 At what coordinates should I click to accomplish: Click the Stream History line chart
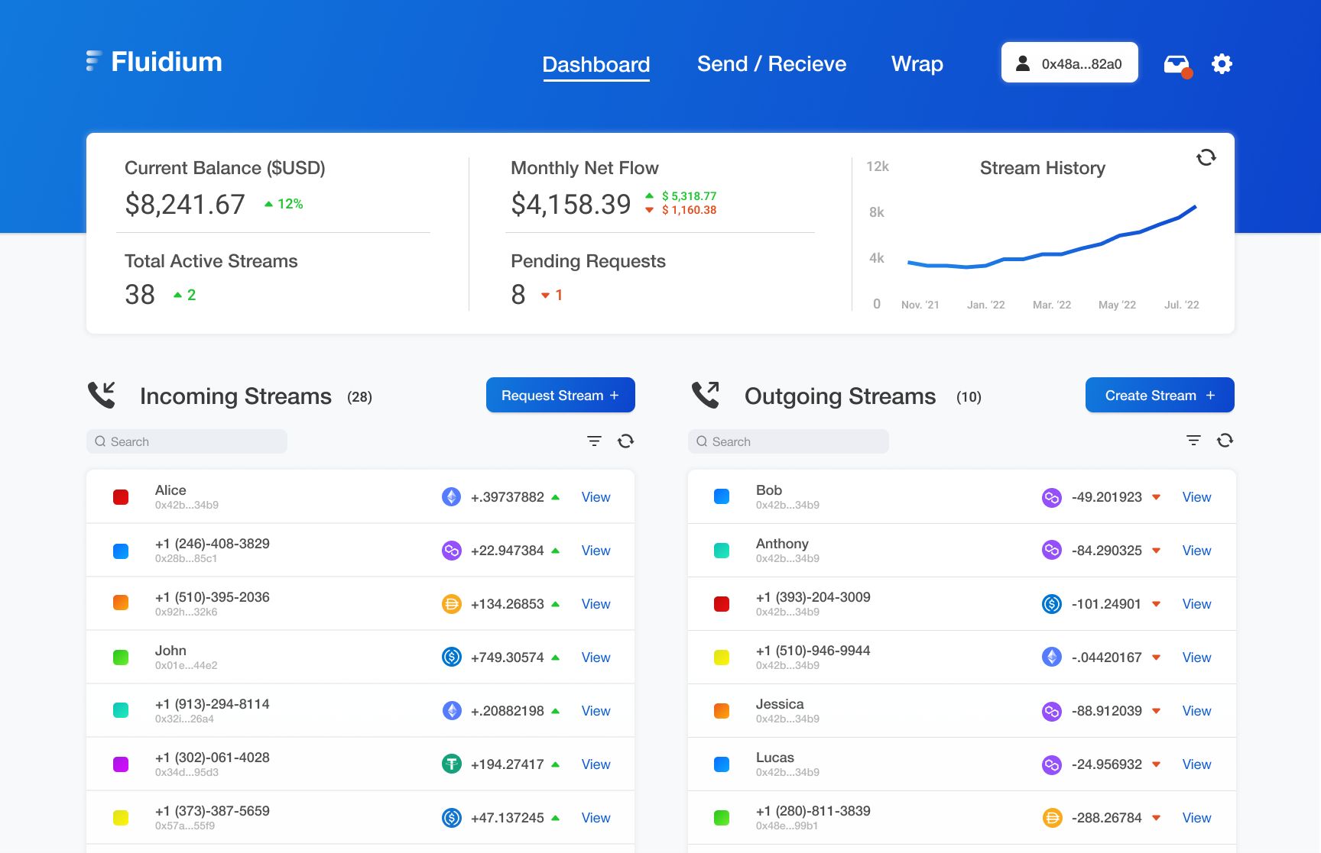pyautogui.click(x=1052, y=237)
